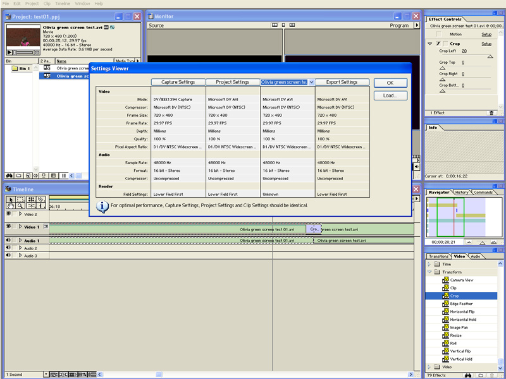Toggle the lock box on Video 2 track

point(15,214)
